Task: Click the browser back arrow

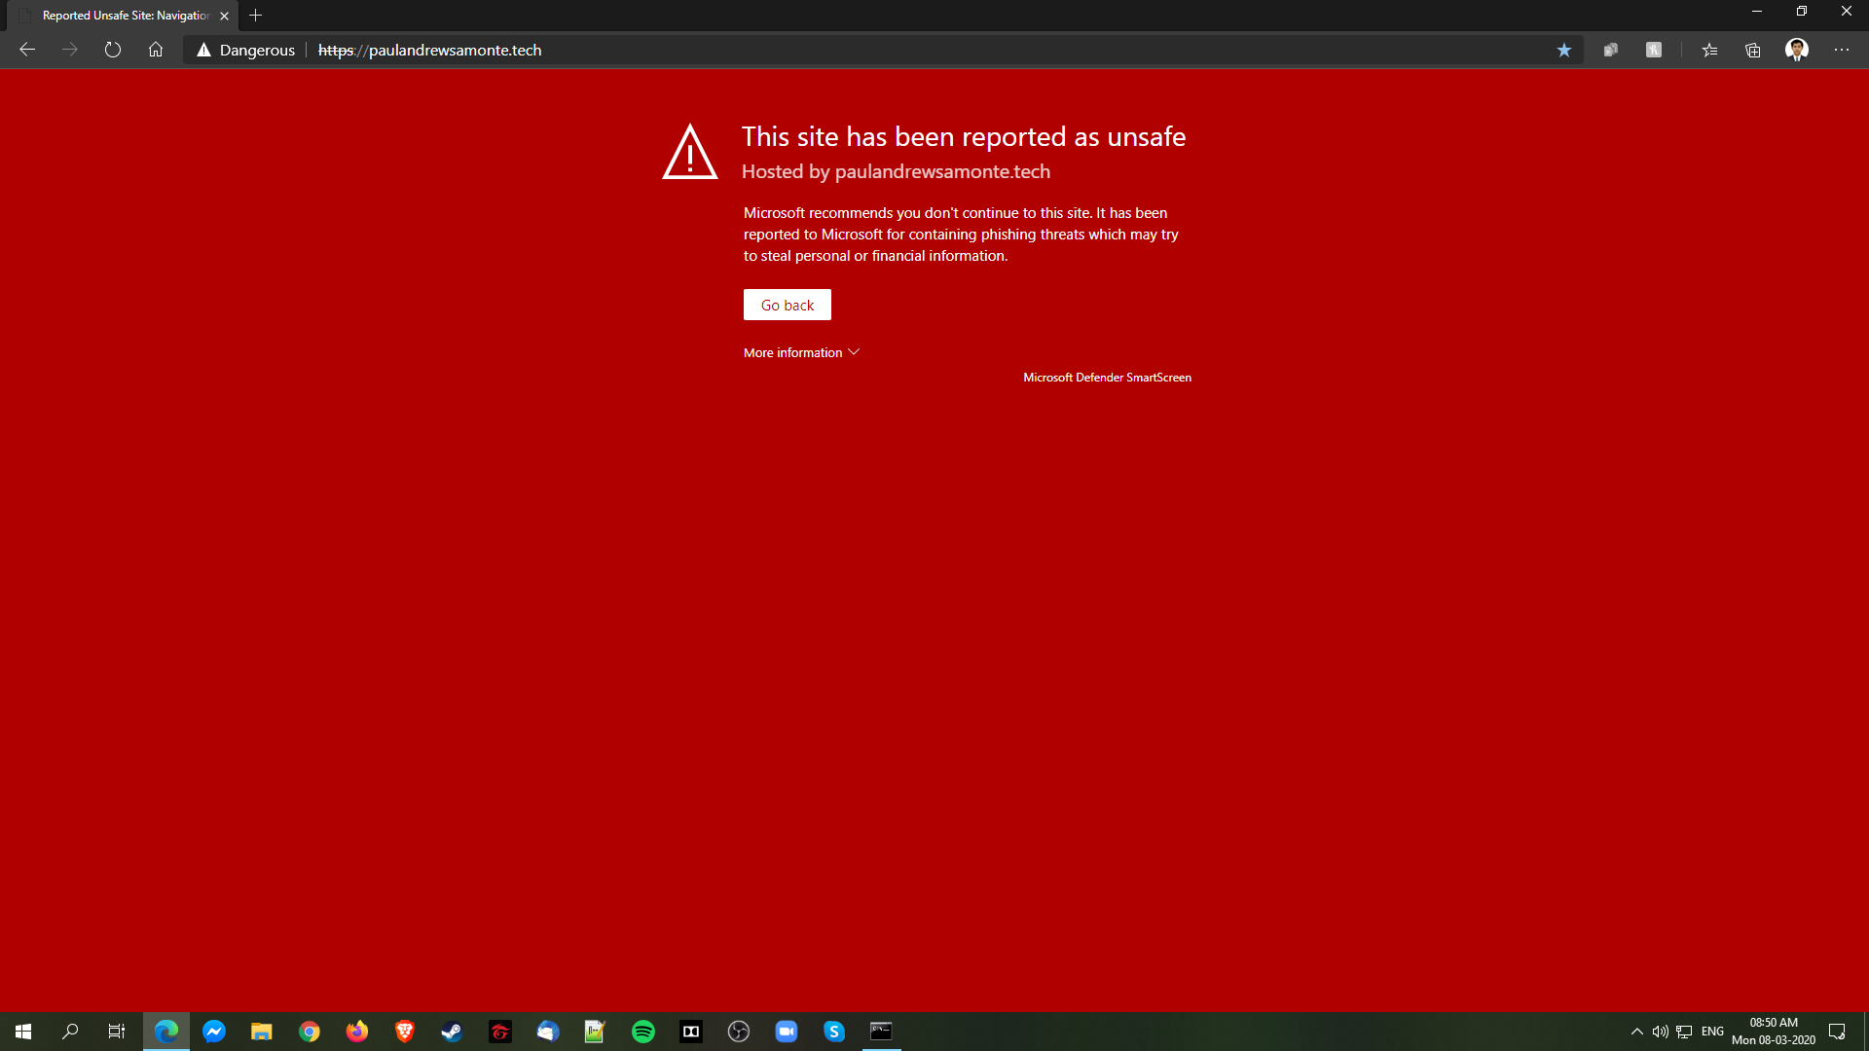Action: pos(27,50)
